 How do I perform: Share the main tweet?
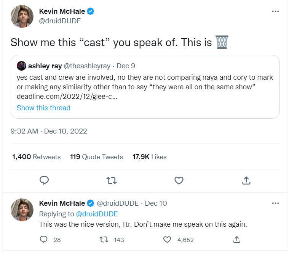tap(246, 180)
